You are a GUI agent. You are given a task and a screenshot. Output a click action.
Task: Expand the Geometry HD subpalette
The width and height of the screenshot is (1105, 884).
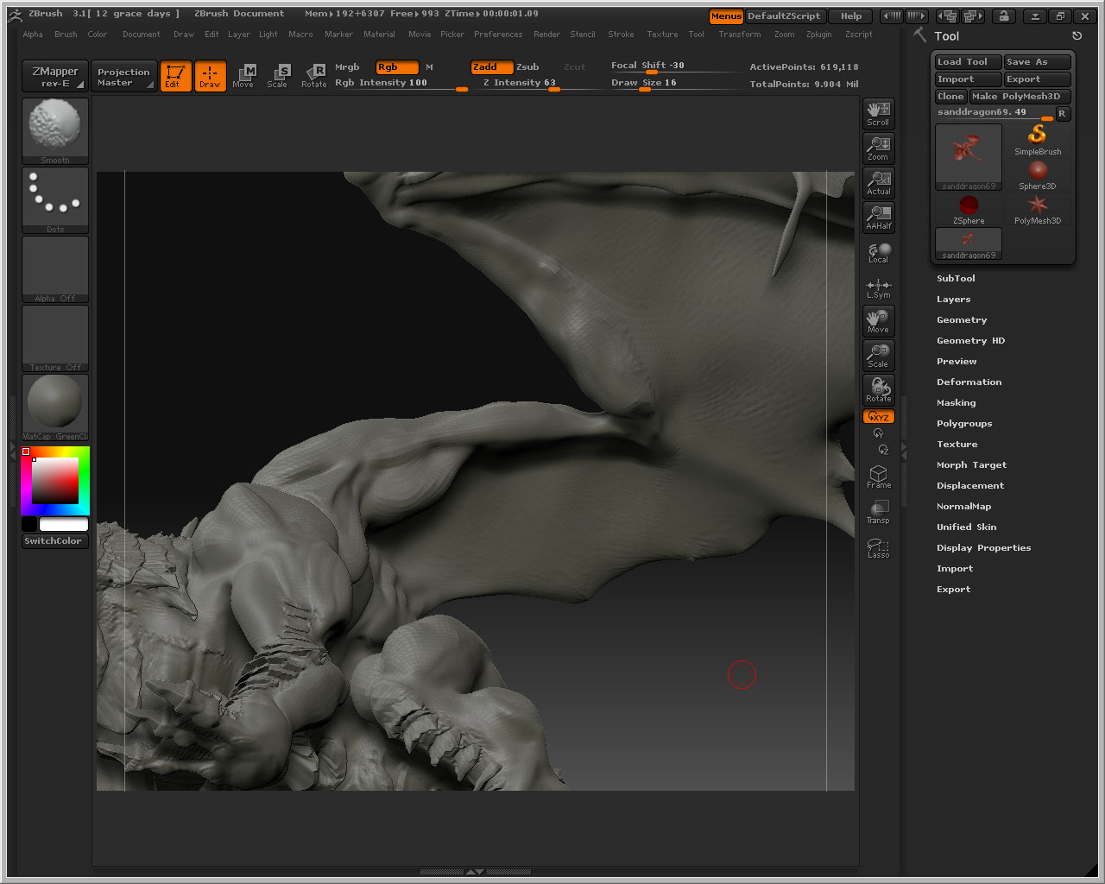(970, 340)
